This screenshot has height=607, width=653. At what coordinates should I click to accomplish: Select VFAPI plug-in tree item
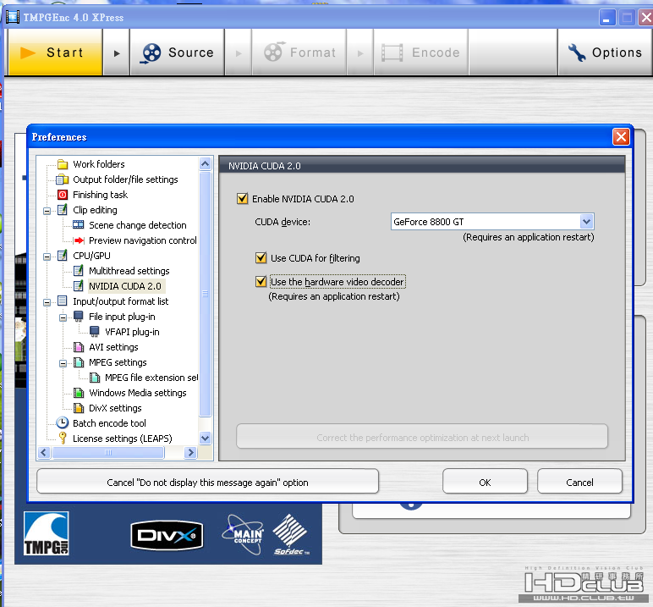pyautogui.click(x=132, y=332)
